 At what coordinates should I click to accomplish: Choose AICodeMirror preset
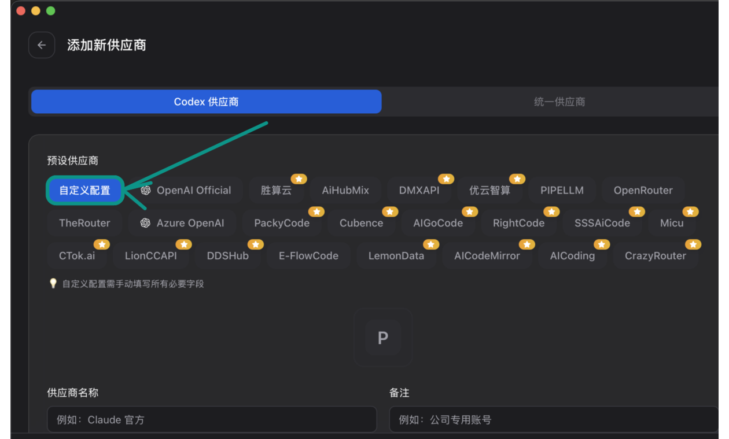point(487,256)
